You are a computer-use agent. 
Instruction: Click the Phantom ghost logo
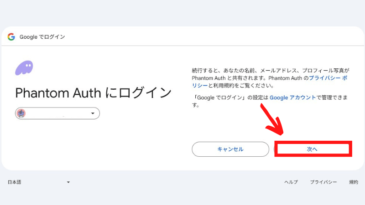[24, 68]
